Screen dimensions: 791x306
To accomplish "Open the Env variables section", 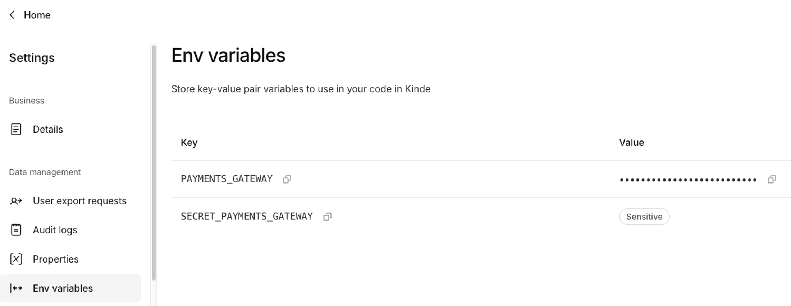I will [63, 288].
